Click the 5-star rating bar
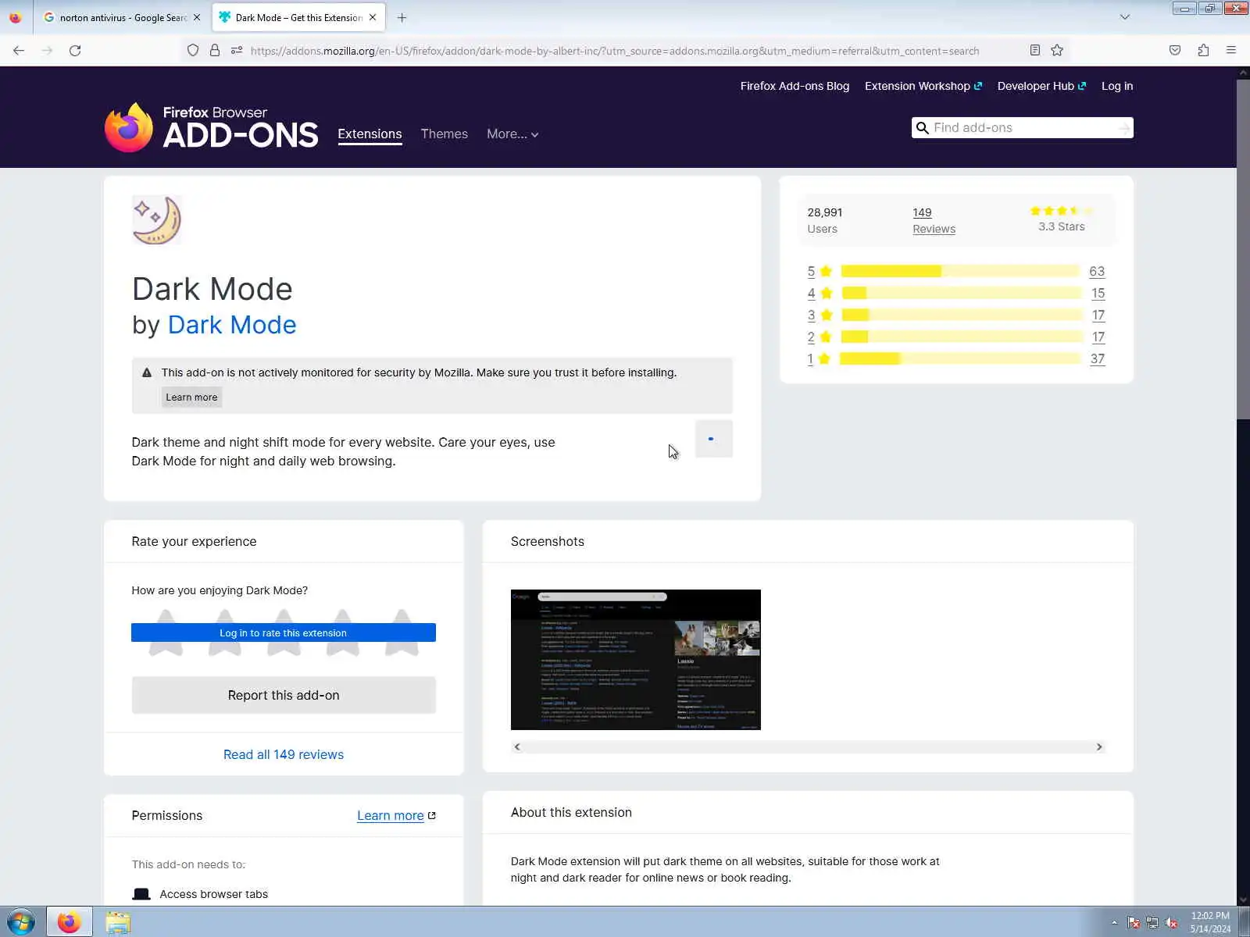The image size is (1250, 937). (x=960, y=271)
